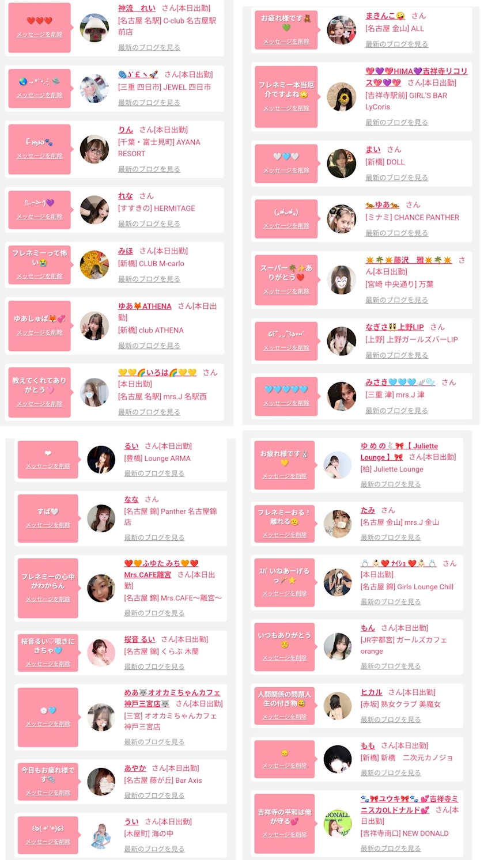This screenshot has height=860, width=484.
Task: Open the 桜音 るい name link
Action: (139, 639)
